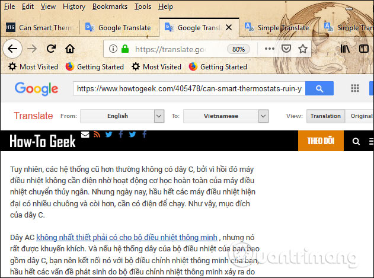Click the How-To Geek email envelope icon

click(85, 135)
